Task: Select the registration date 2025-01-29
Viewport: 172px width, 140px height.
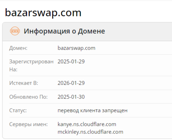Action: [x=71, y=62]
